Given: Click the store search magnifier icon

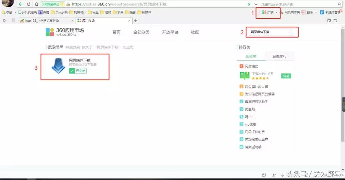Looking at the screenshot, I should coord(291,32).
